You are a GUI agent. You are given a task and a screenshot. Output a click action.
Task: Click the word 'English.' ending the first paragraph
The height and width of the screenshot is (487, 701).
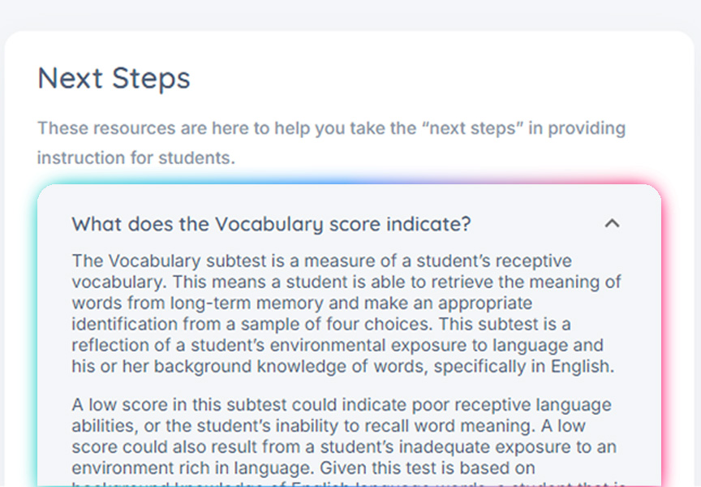[x=583, y=367]
